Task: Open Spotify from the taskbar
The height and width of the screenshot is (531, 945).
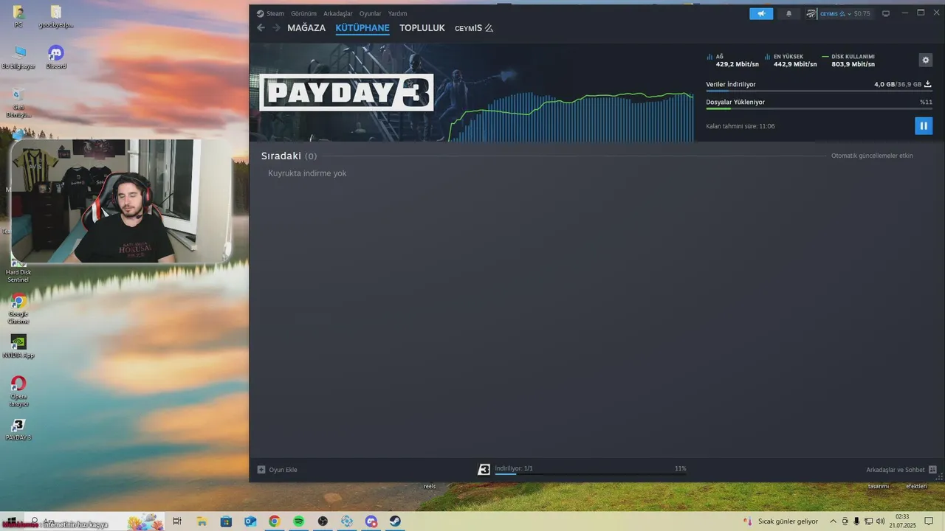Action: point(298,521)
